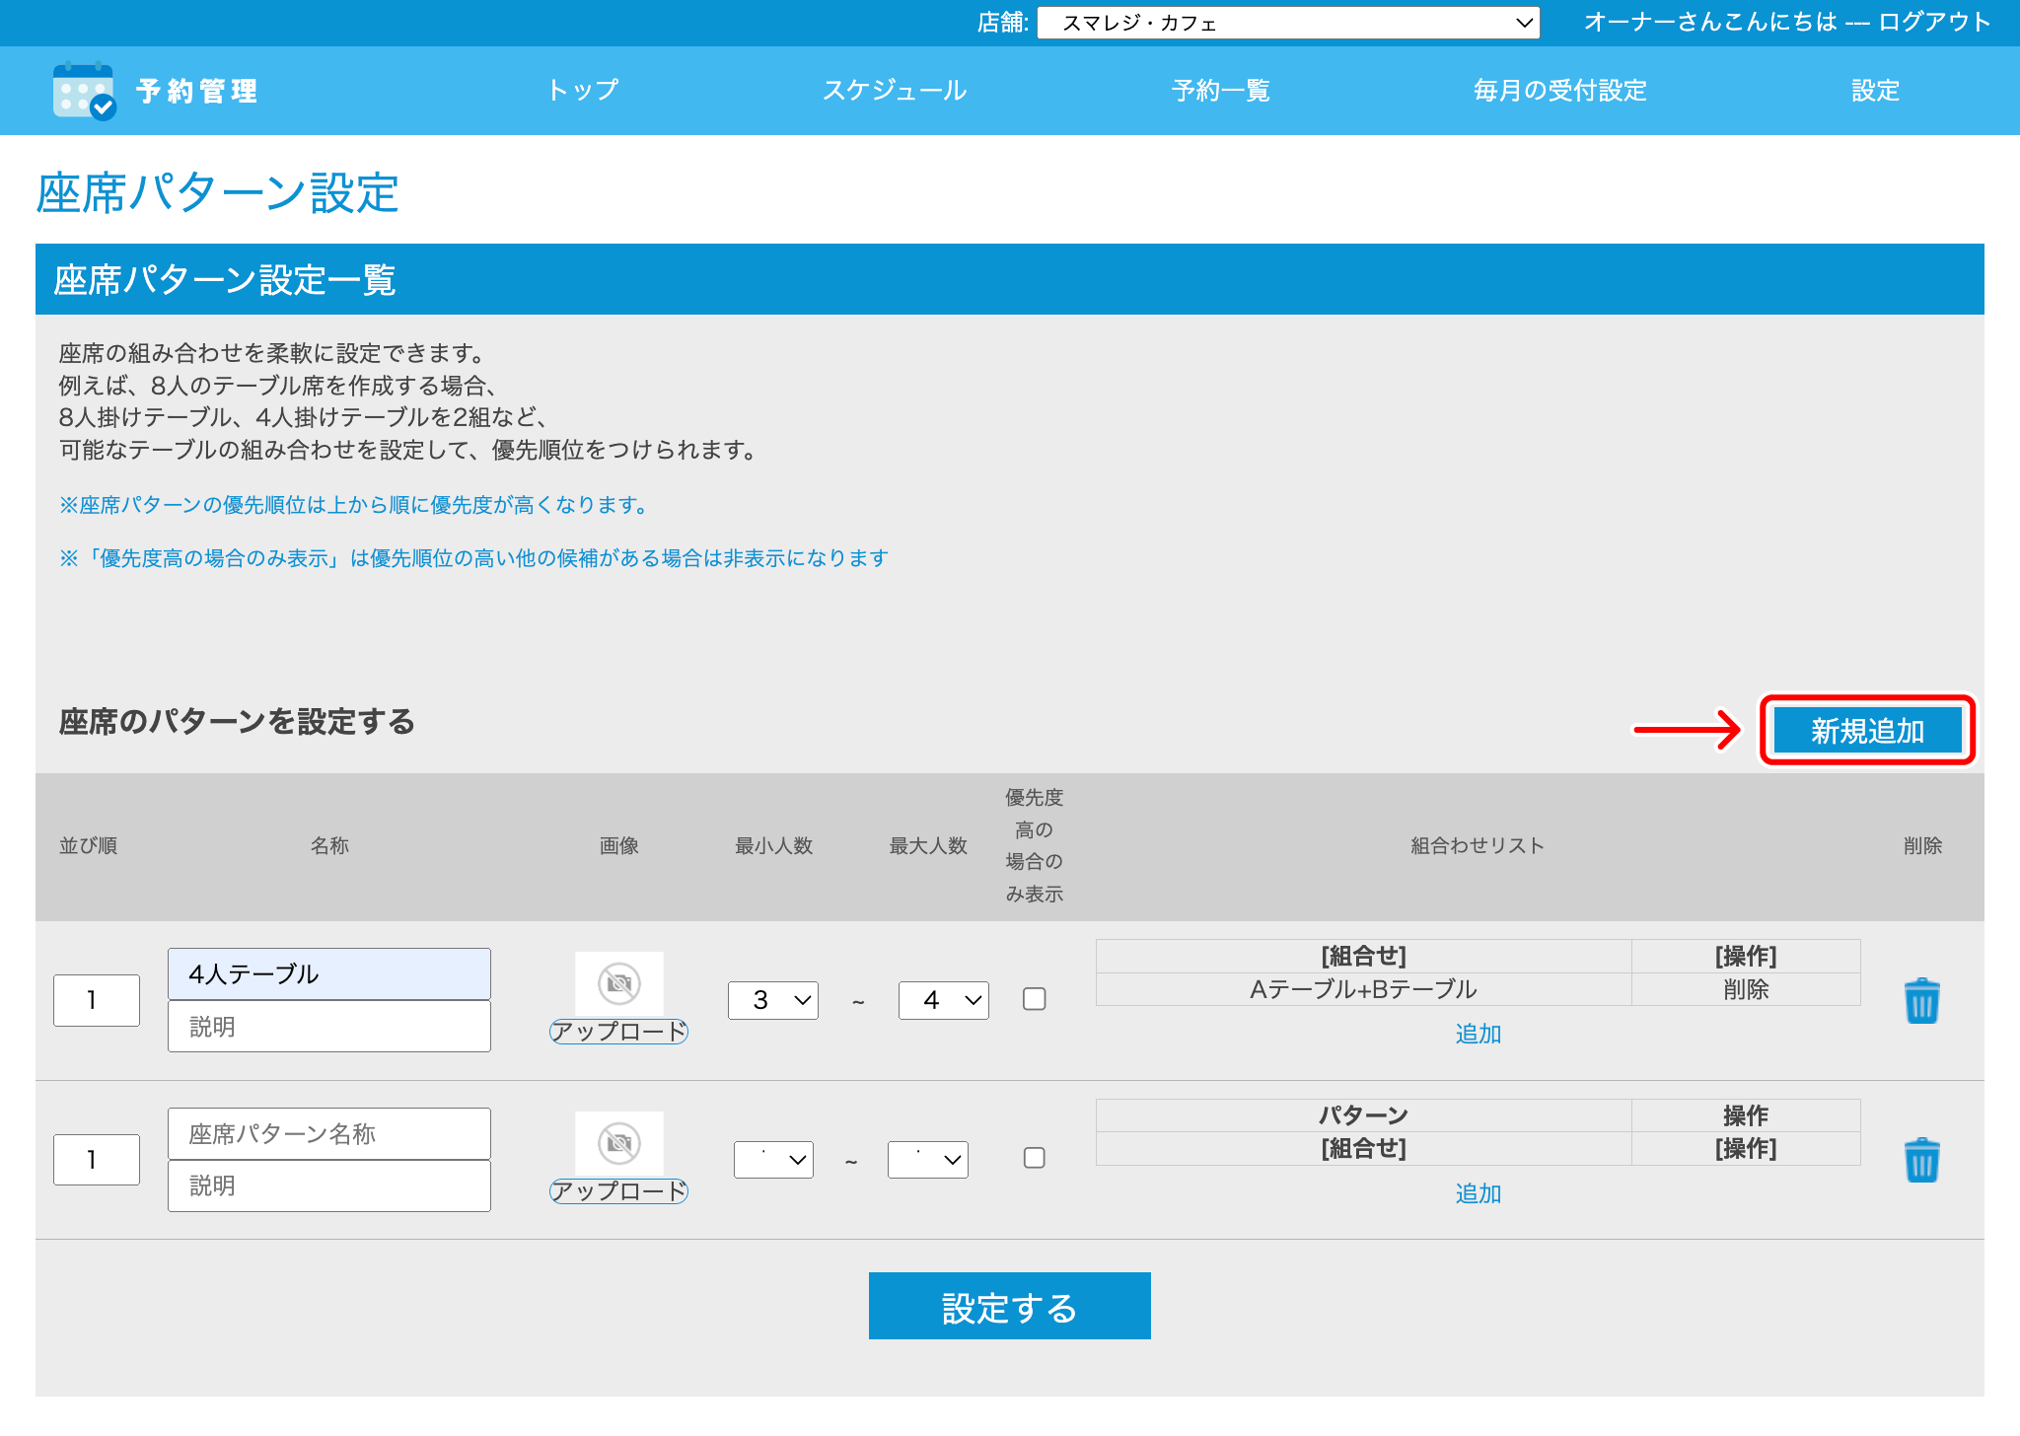Click the ログアウト link
Viewport: 2020px width, 1436px height.
pyautogui.click(x=1934, y=22)
